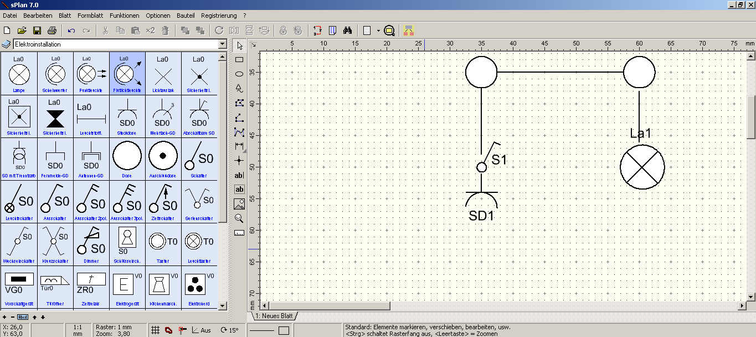This screenshot has height=337, width=756.
Task: Click the 15° rotation angle setting
Action: pos(229,330)
